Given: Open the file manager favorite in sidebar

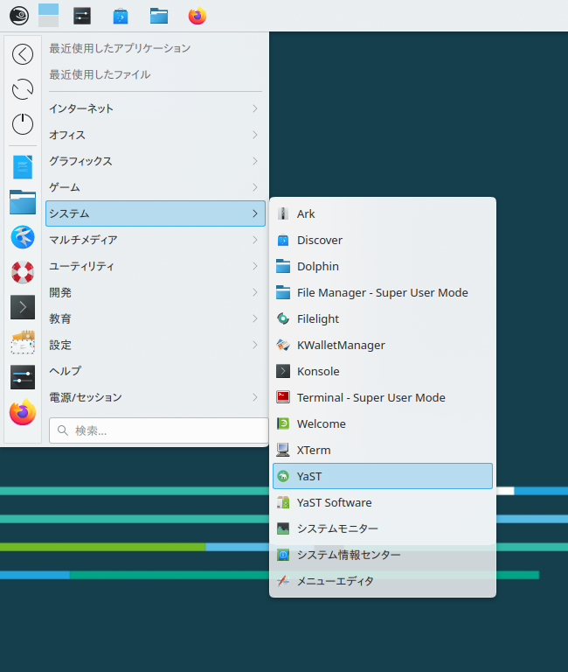Looking at the screenshot, I should (x=23, y=202).
